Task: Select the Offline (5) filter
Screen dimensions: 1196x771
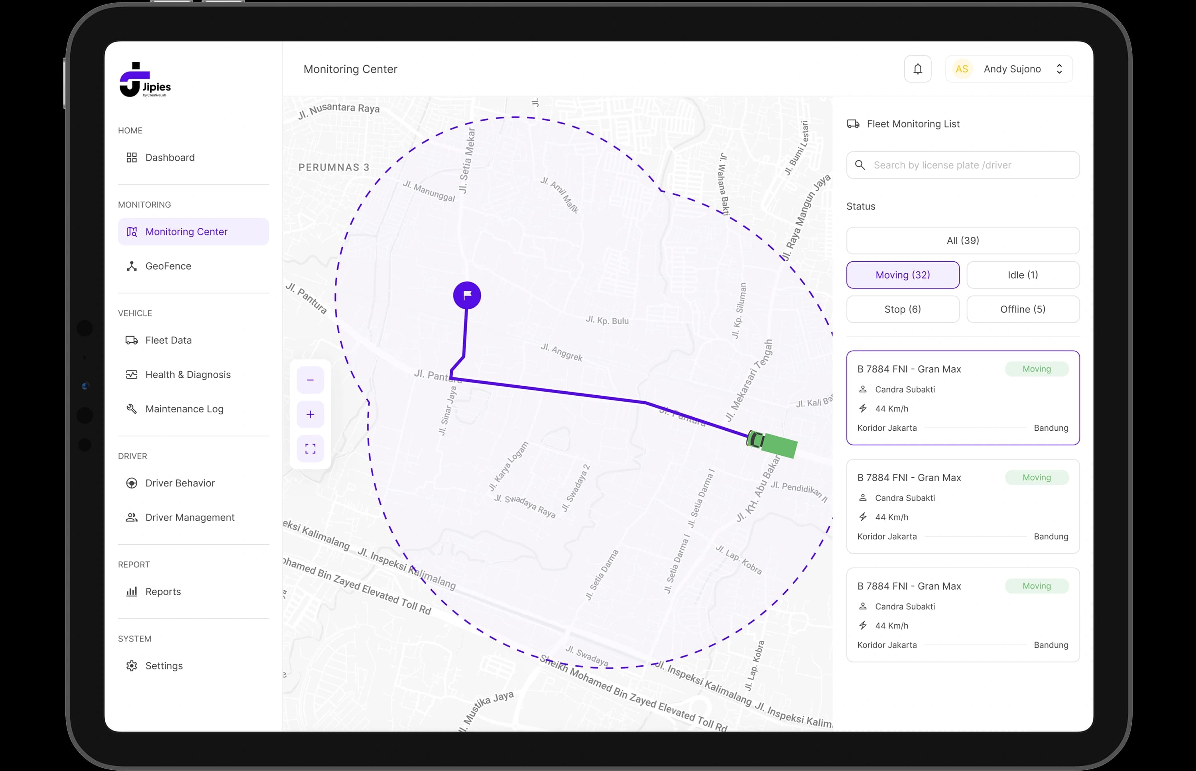Action: [x=1023, y=310]
